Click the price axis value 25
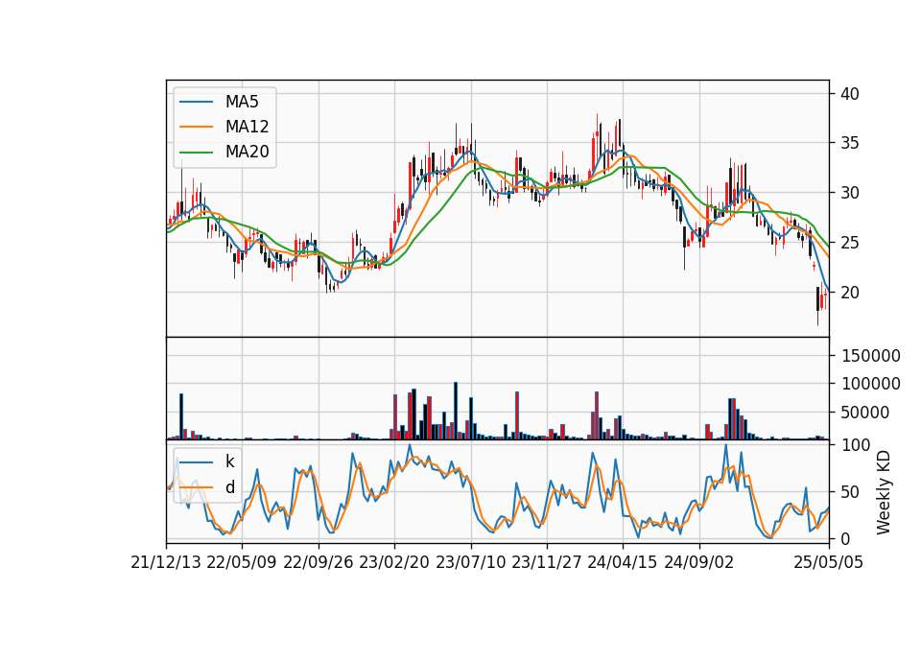The image size is (921, 662). pyautogui.click(x=849, y=243)
